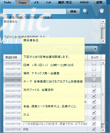Click the 関係者各位 heading in the yellow tooltip
The height and width of the screenshot is (133, 110).
point(31,40)
